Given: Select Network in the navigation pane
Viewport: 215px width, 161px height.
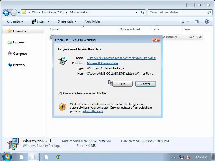Looking at the screenshot, I should [16, 65].
